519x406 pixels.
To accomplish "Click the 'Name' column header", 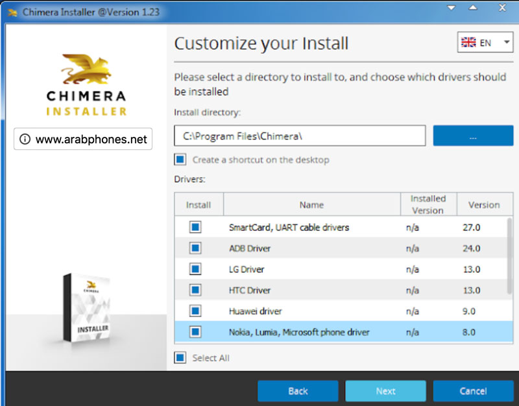I will click(x=312, y=204).
